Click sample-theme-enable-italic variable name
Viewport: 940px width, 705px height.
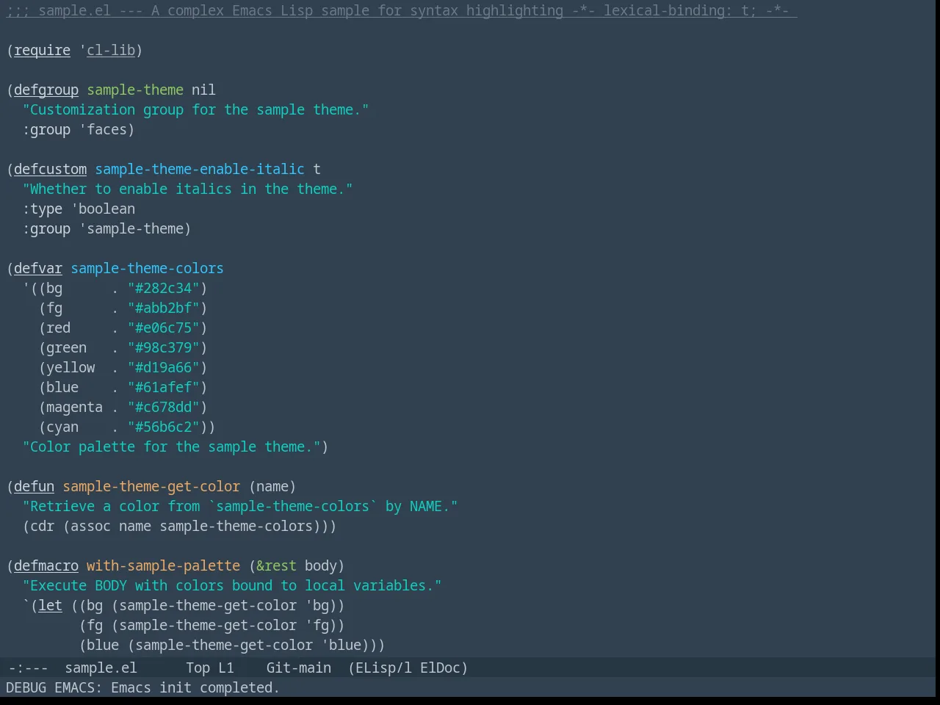click(200, 169)
